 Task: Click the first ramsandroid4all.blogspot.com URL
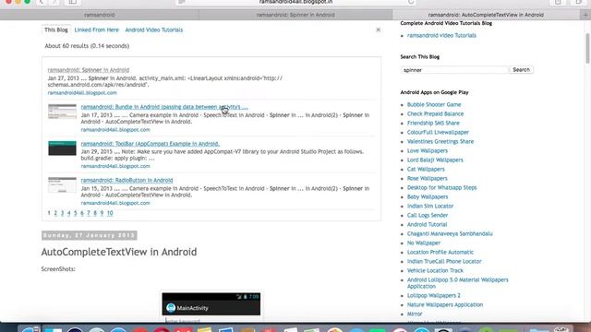tap(82, 92)
